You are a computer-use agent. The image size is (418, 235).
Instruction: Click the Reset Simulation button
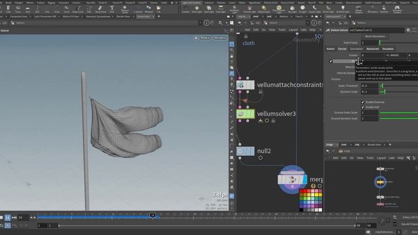click(x=375, y=37)
